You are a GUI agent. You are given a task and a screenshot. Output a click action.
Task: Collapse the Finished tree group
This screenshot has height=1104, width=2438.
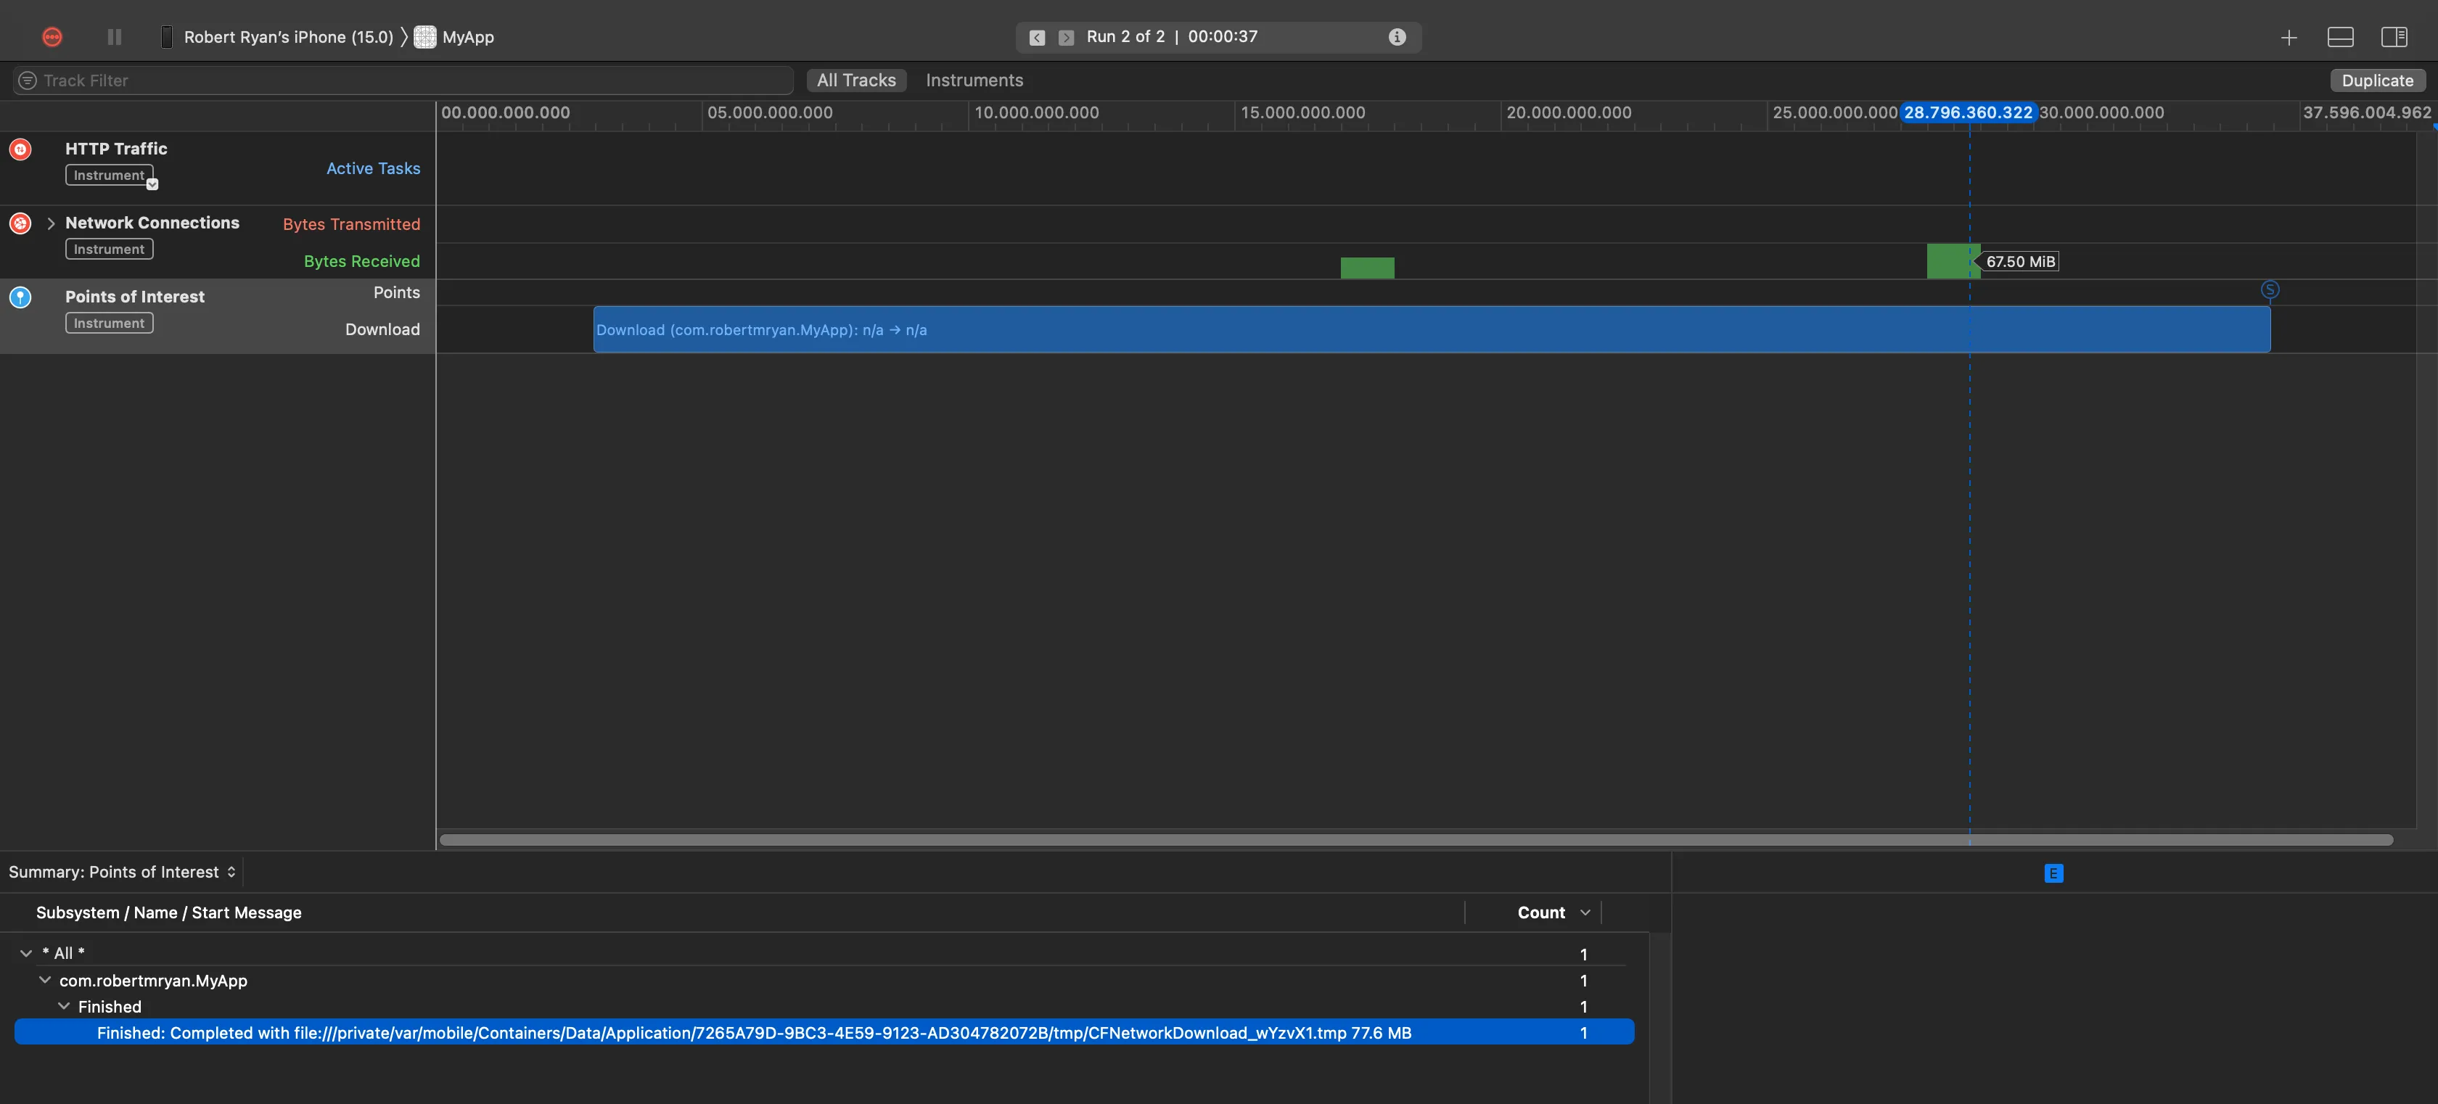63,1007
